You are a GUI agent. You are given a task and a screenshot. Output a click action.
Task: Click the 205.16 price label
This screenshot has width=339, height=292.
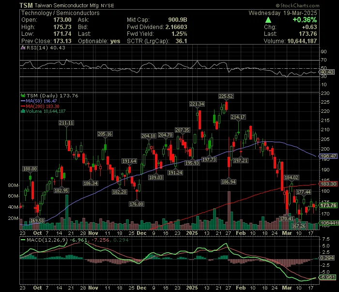105,134
